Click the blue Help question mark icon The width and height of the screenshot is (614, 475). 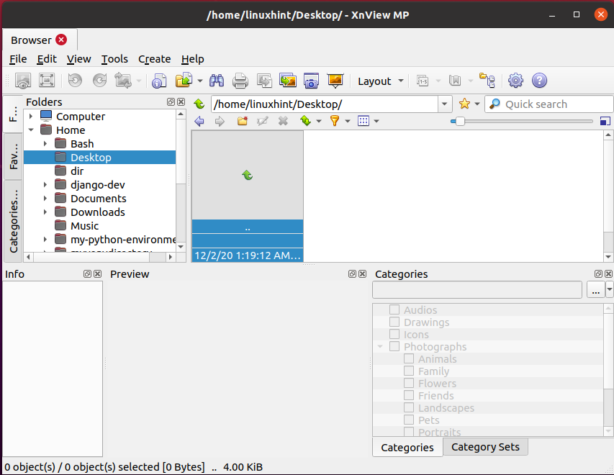[539, 81]
